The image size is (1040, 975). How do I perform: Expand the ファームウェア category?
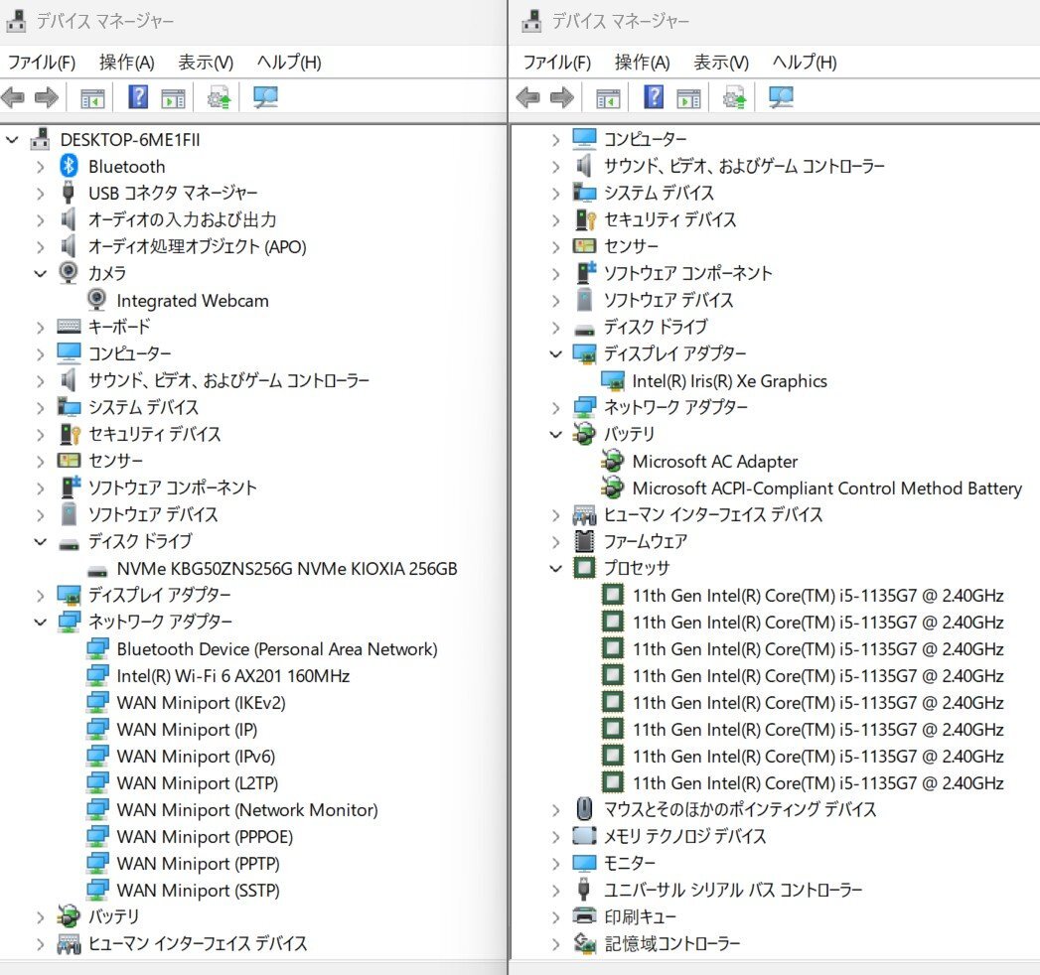pyautogui.click(x=555, y=541)
